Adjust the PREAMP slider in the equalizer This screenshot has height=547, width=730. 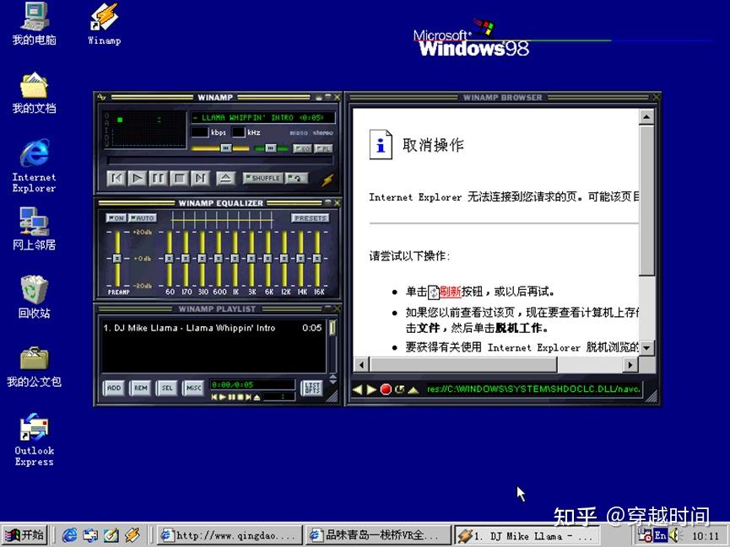point(118,257)
